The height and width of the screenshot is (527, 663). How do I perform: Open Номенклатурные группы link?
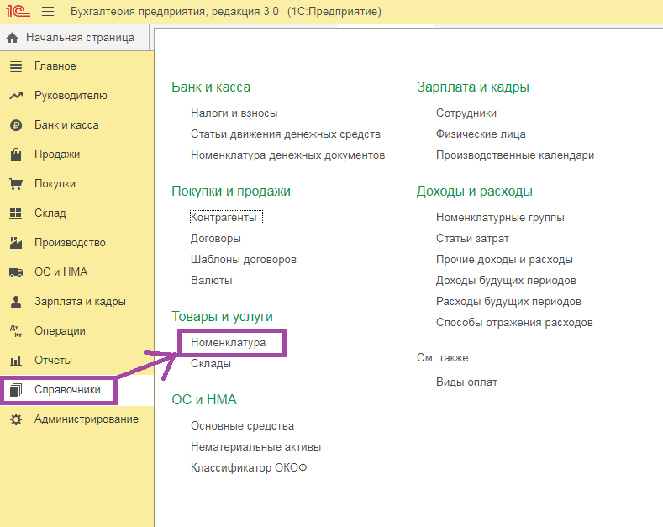pyautogui.click(x=500, y=218)
